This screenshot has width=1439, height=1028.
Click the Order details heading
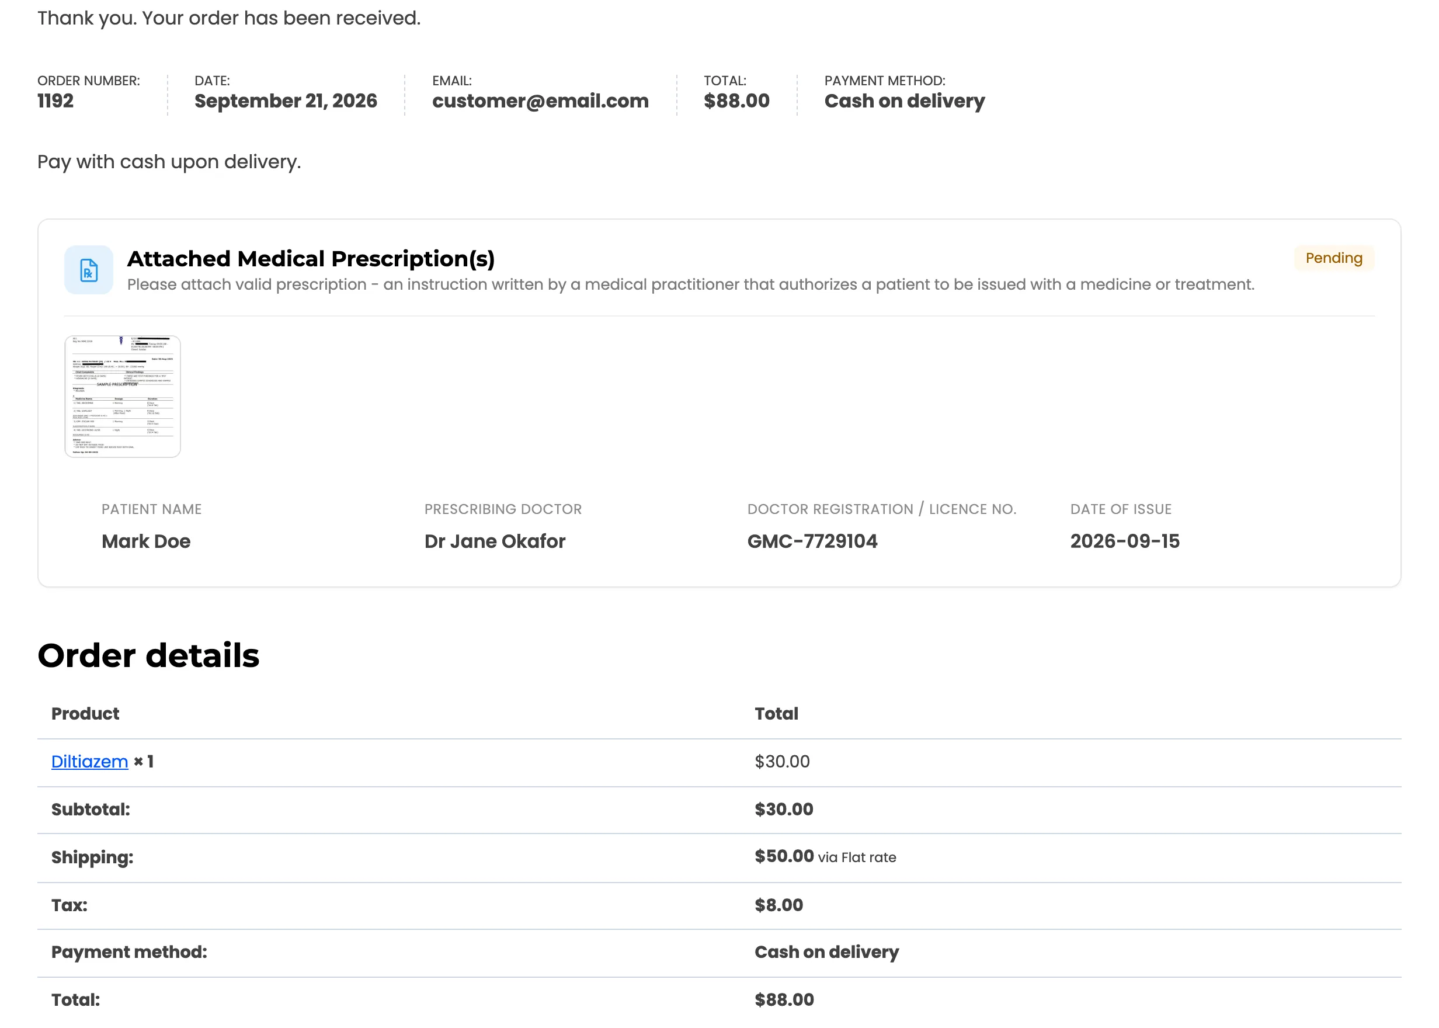149,656
